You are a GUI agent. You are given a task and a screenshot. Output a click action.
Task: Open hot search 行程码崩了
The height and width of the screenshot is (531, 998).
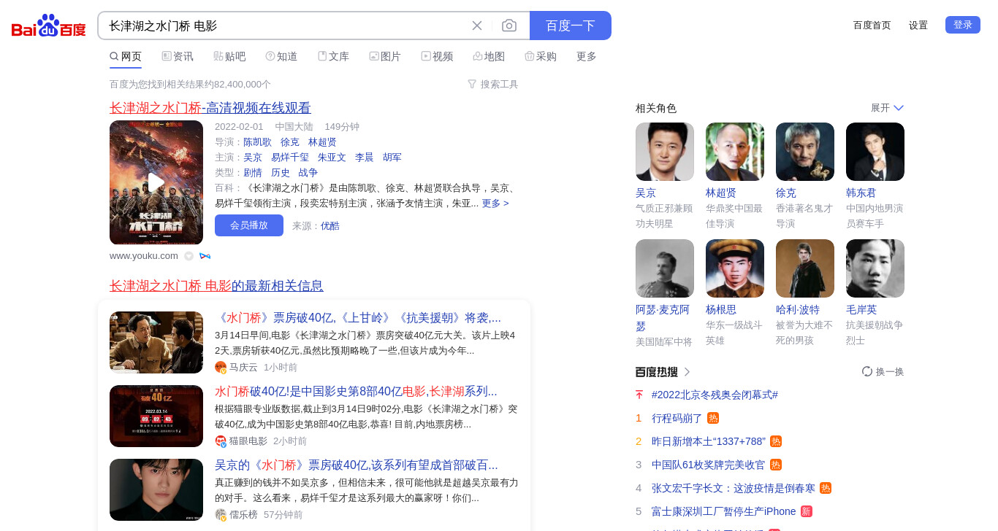677,418
